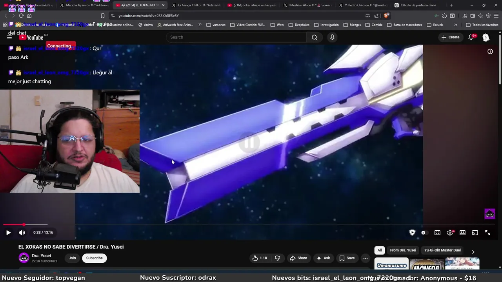
Task: Open the MONEDA video thumbnail
Action: click(x=427, y=264)
